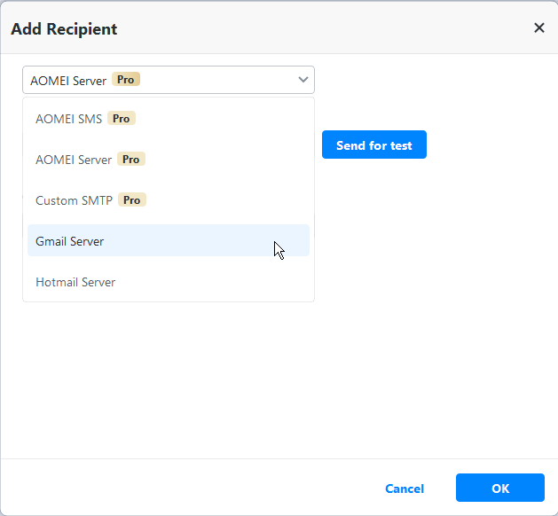Viewport: 558px width, 516px height.
Task: Select AOMEI SMS from the dropdown list
Action: 68,119
